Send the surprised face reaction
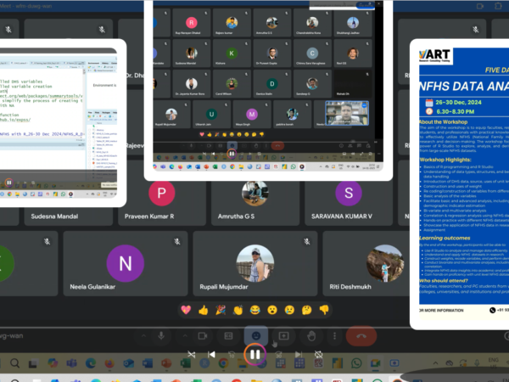 click(x=272, y=310)
